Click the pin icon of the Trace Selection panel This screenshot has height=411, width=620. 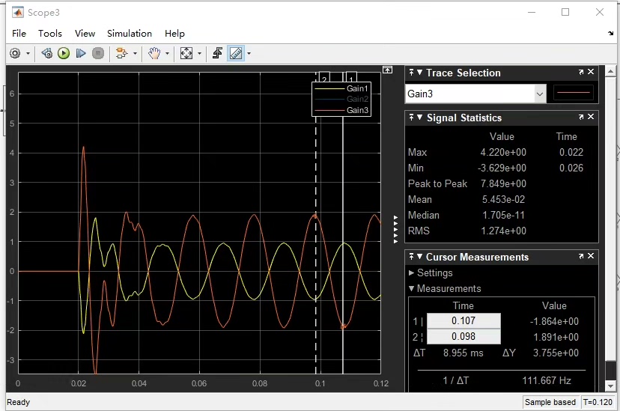click(x=411, y=73)
